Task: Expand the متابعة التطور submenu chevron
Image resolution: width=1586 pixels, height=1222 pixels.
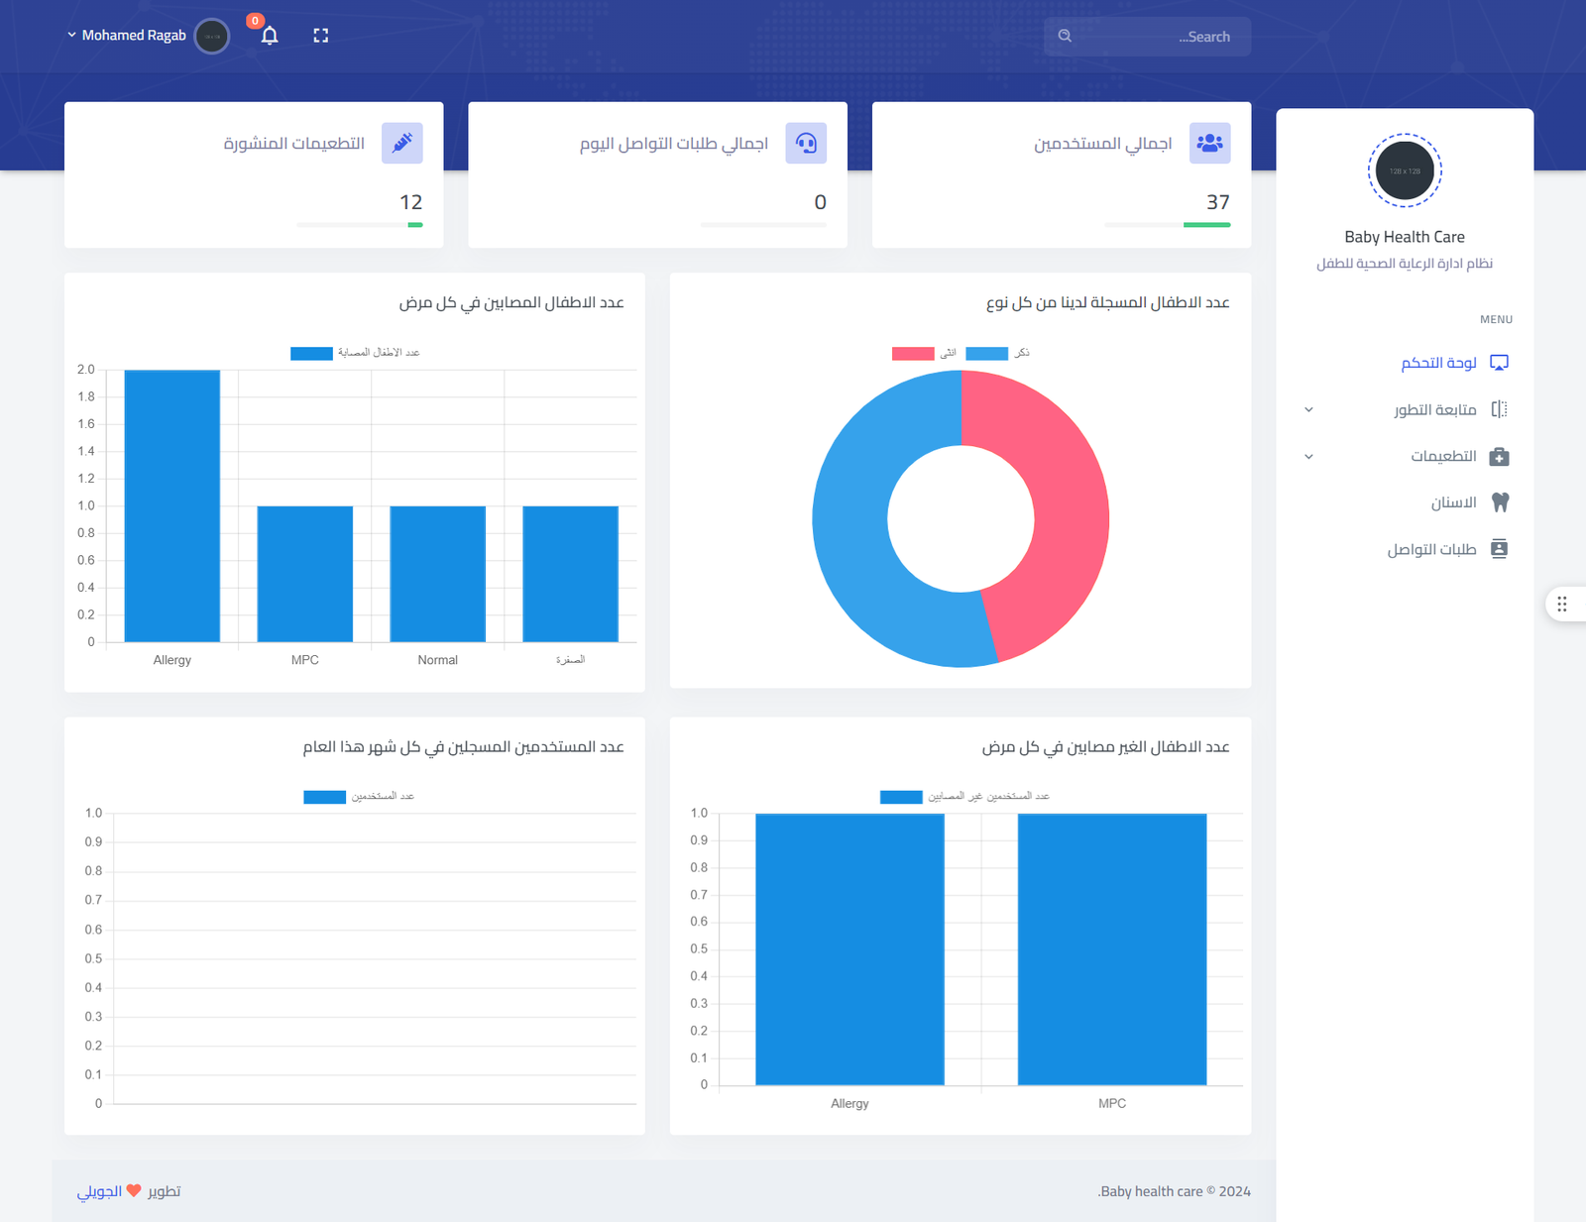Action: click(1308, 409)
